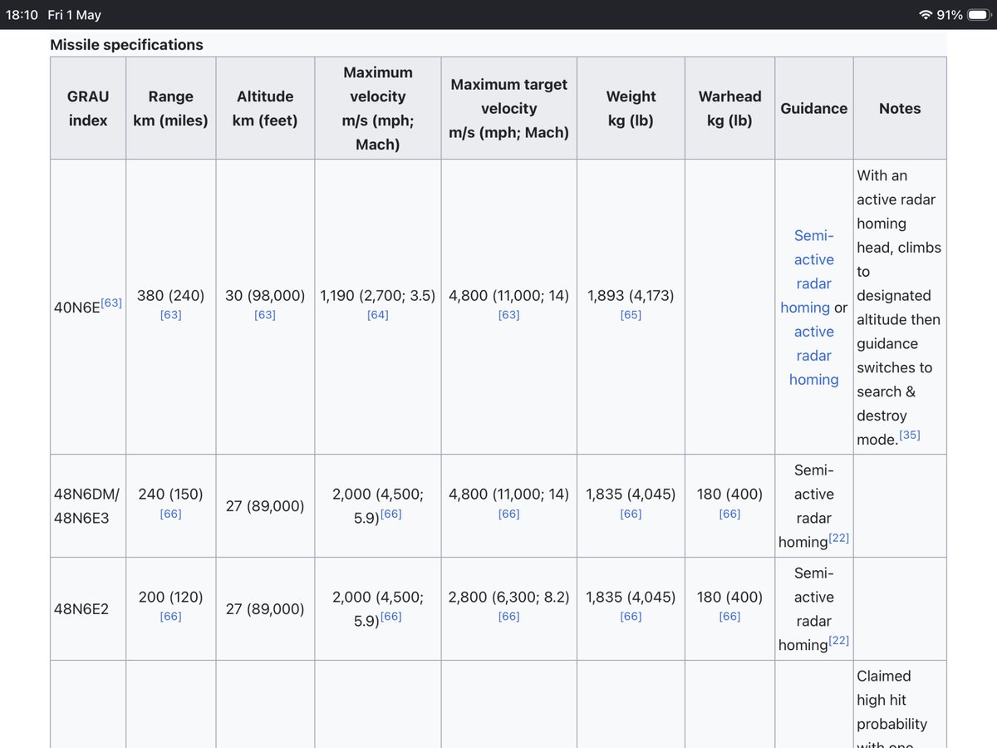Tap the 18:10 clock in status bar
Screen dimensions: 997x748
pos(20,15)
